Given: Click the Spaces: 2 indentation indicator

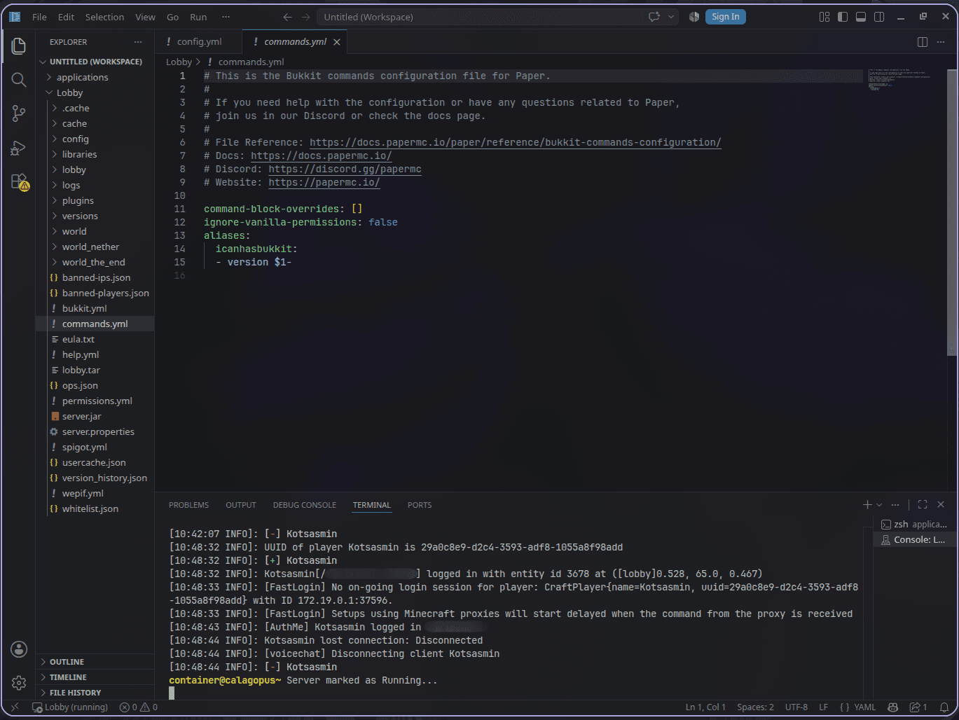Looking at the screenshot, I should [x=755, y=707].
